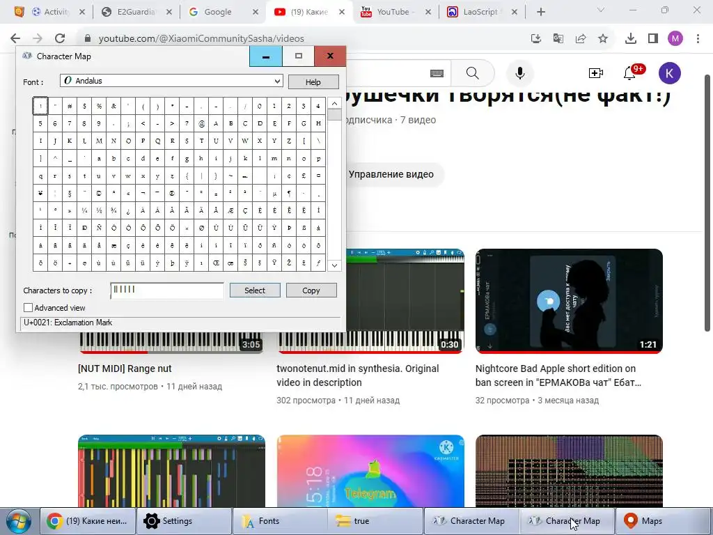This screenshot has height=535, width=713.
Task: Install app icon in address bar
Action: click(x=536, y=39)
